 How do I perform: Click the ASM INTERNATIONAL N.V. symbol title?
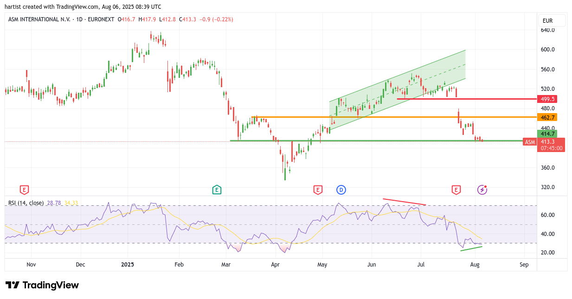(39, 19)
